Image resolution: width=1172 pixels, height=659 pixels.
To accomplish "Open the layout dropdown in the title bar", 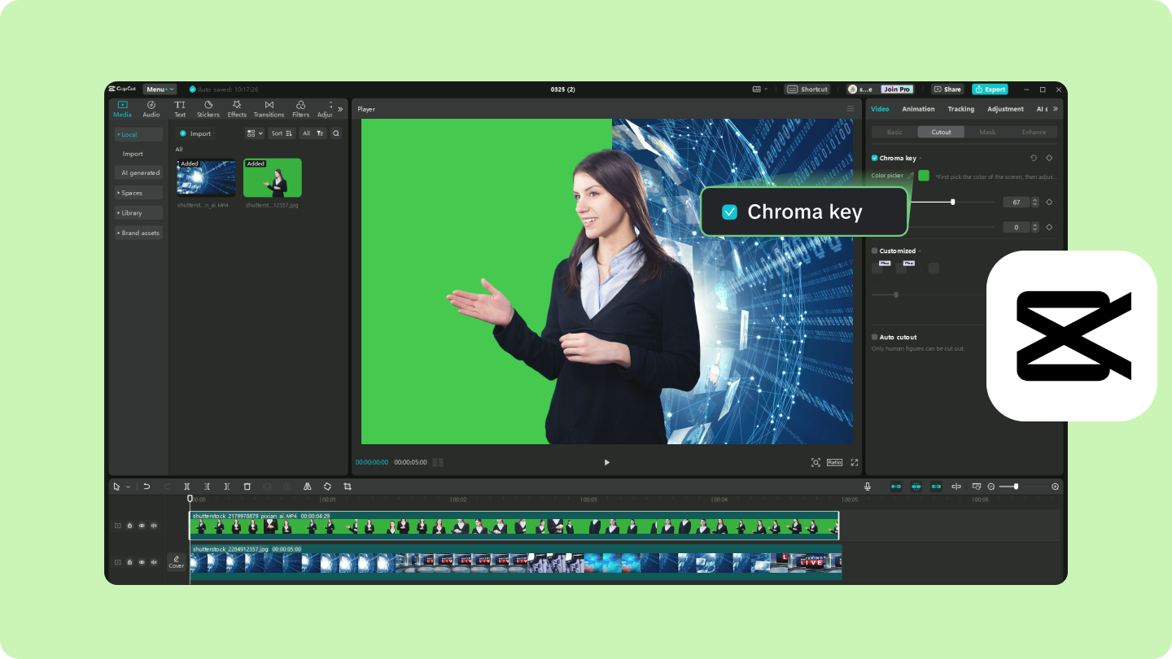I will click(x=759, y=89).
